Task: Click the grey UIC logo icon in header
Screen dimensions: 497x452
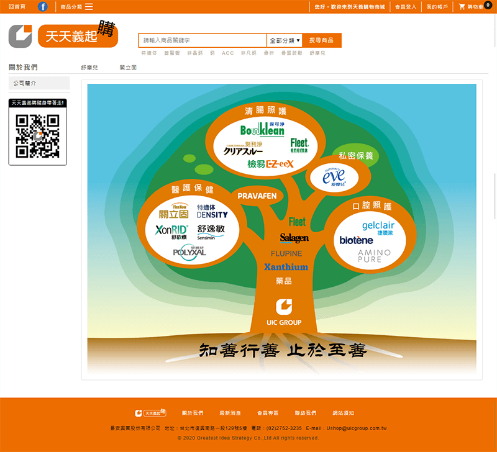Action: pos(21,37)
